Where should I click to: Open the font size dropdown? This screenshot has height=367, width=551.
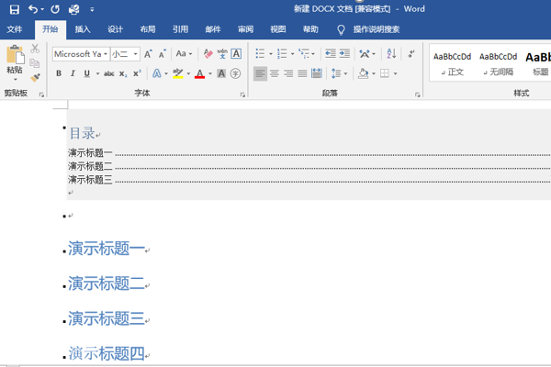pyautogui.click(x=135, y=54)
